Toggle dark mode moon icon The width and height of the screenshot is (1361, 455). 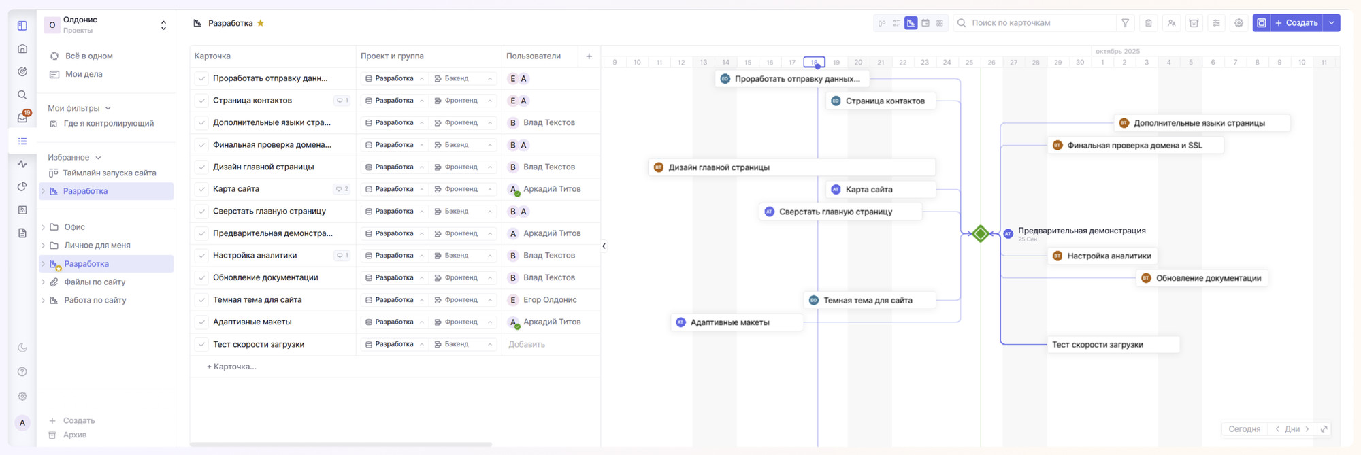22,348
